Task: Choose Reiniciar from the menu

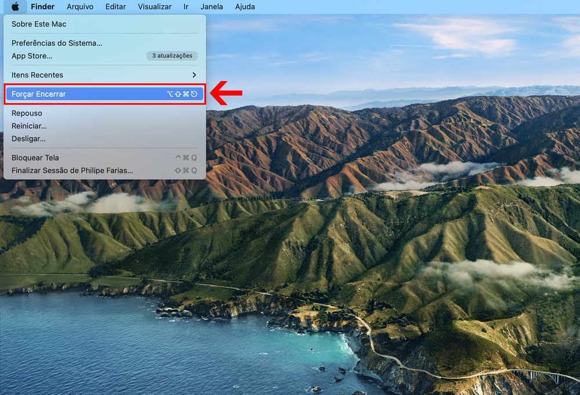Action: (x=104, y=126)
